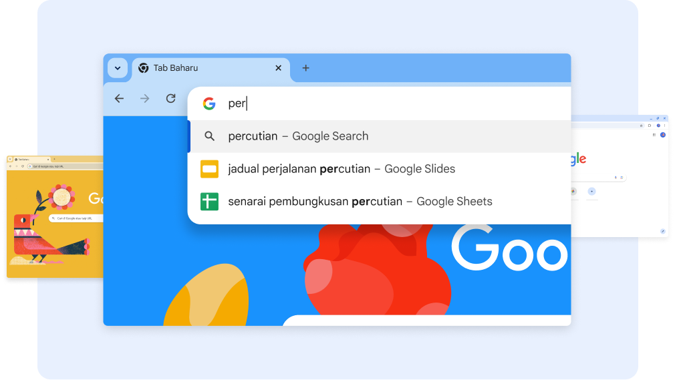
Task: Click profile avatar in right white window
Action: pos(663,135)
